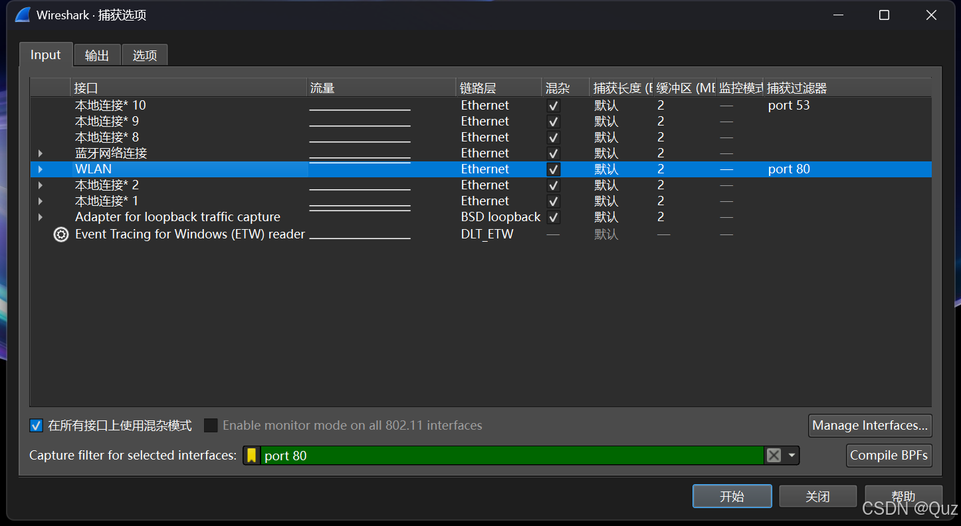Click the 混杂 column header

pos(566,88)
